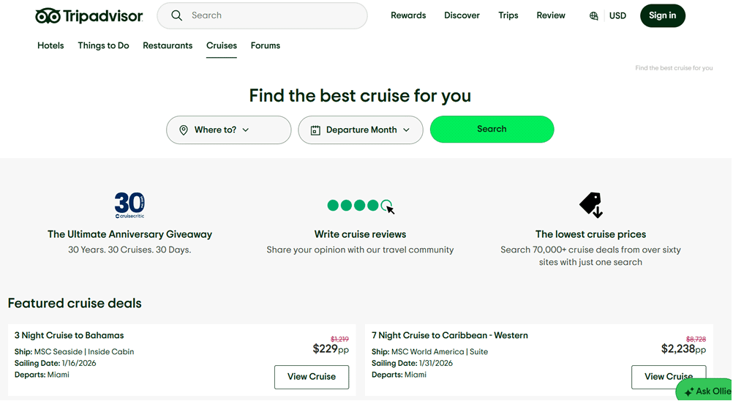Image resolution: width=733 pixels, height=401 pixels.
Task: Click the magnifying glass search icon
Action: (x=177, y=15)
